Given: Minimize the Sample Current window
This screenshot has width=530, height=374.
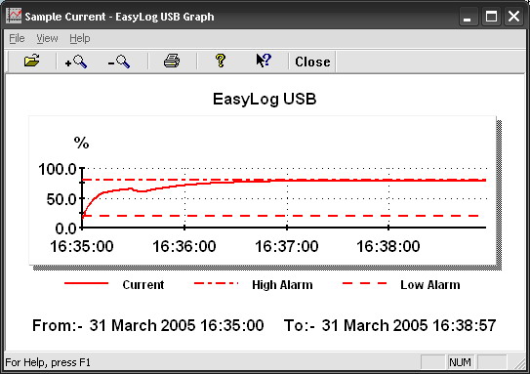Looking at the screenshot, I should pos(468,16).
